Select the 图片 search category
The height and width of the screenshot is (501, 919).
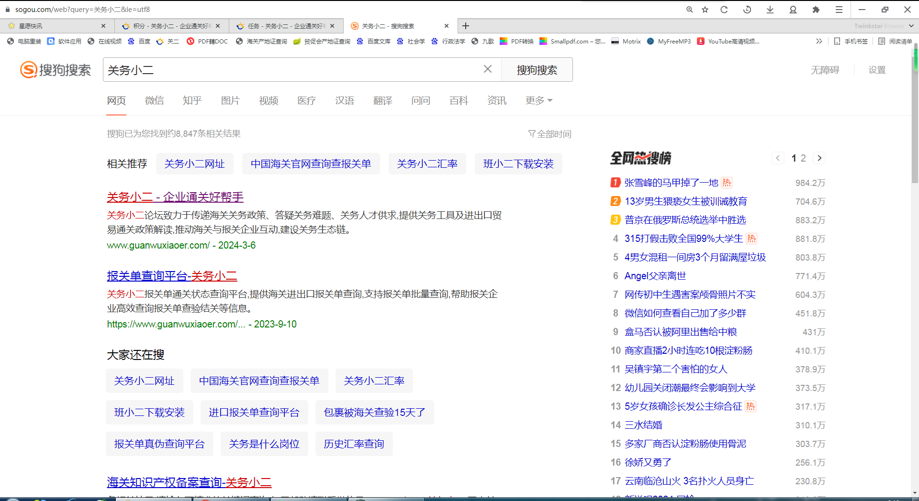pyautogui.click(x=230, y=100)
